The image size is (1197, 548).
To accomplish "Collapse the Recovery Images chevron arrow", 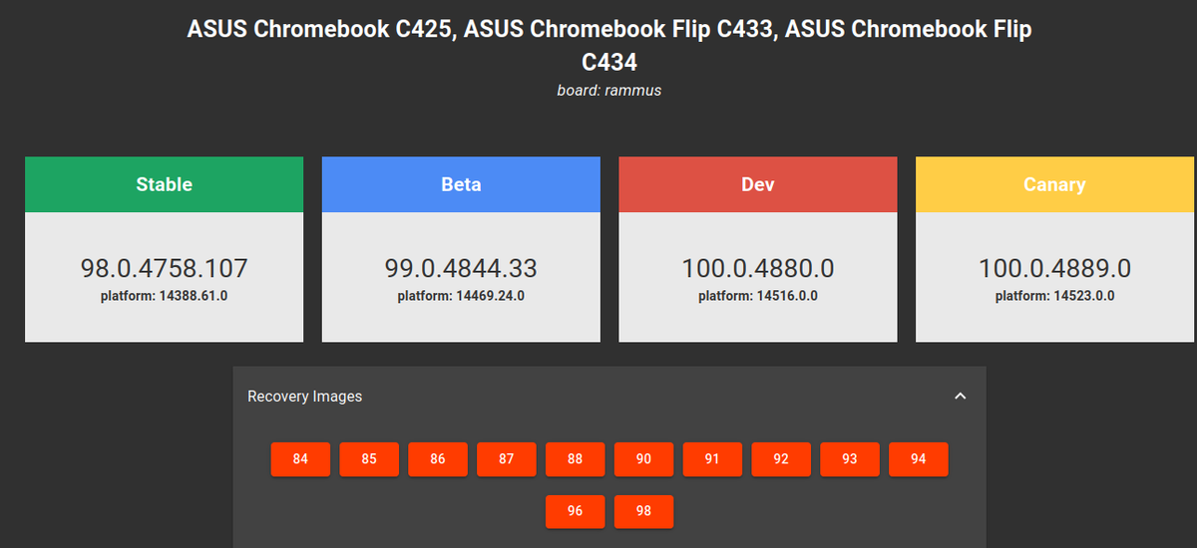I will pos(960,397).
